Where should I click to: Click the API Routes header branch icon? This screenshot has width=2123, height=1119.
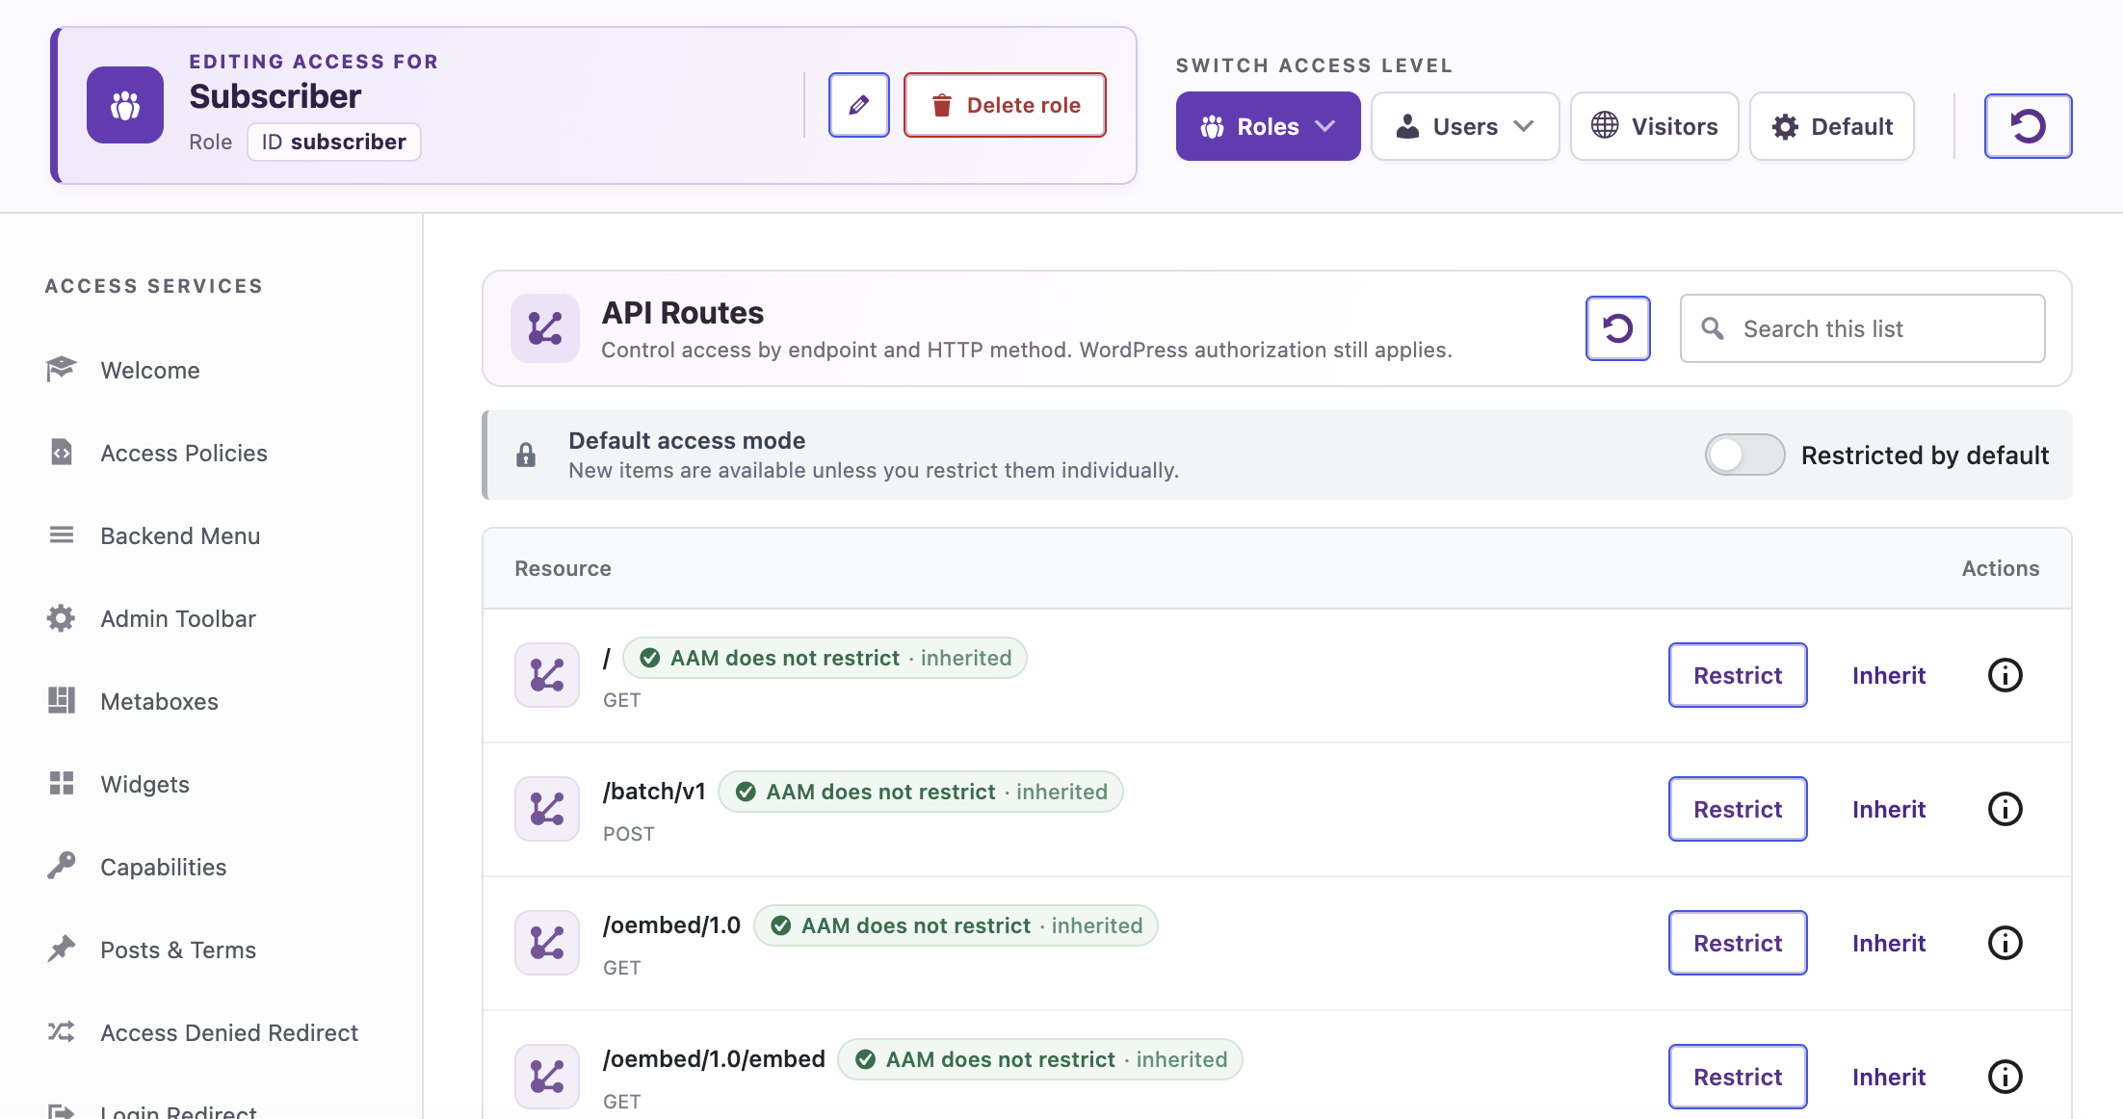click(x=545, y=328)
